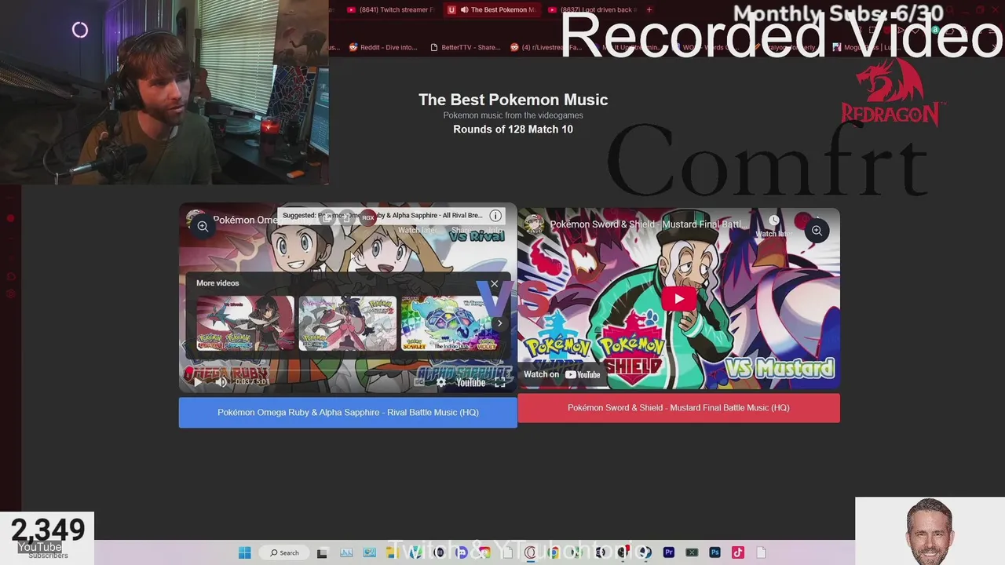The image size is (1005, 565).
Task: Play the Omega Ruby rival battle video
Action: coord(197,382)
